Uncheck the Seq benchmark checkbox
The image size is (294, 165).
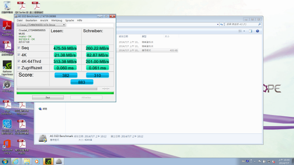19,48
